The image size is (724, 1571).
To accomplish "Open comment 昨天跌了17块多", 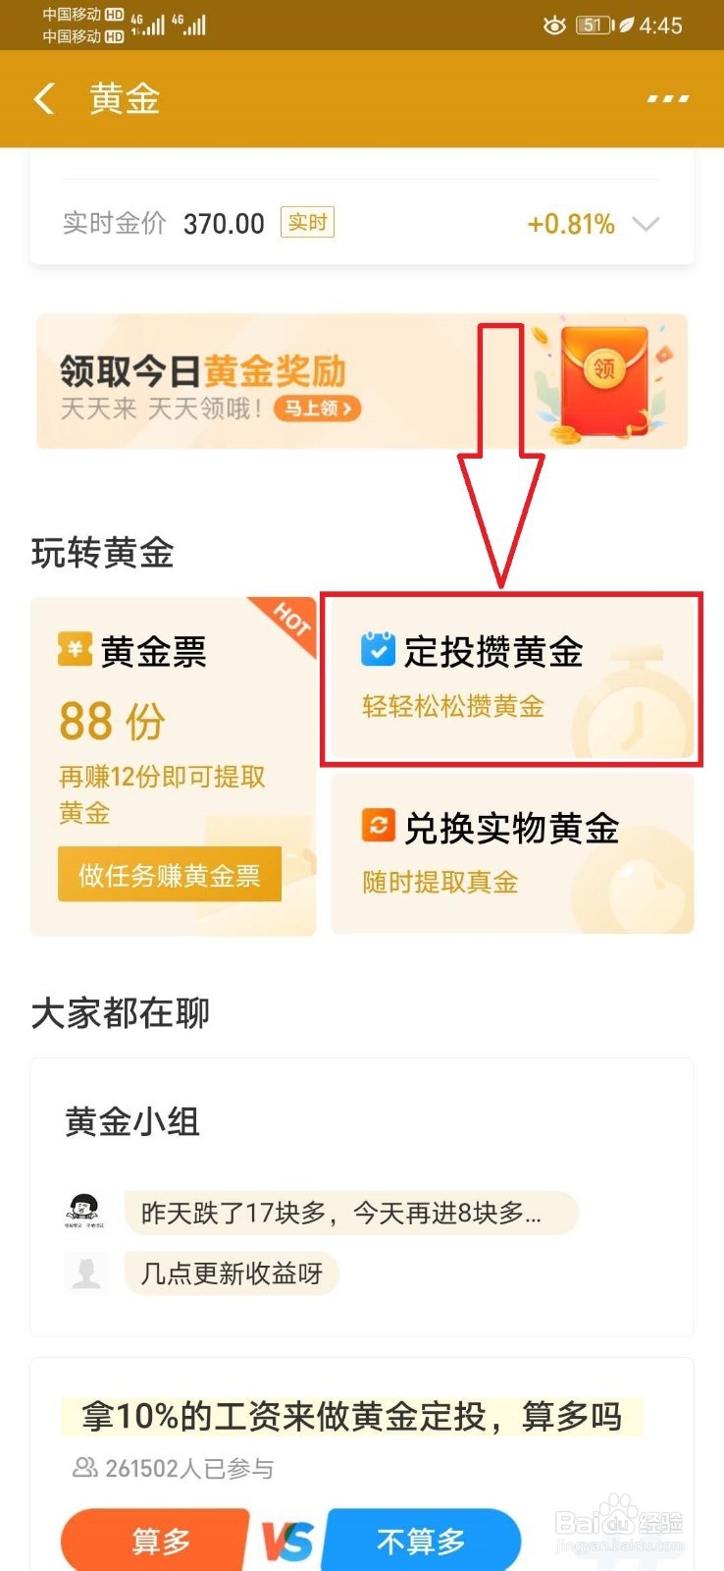I will point(351,1213).
